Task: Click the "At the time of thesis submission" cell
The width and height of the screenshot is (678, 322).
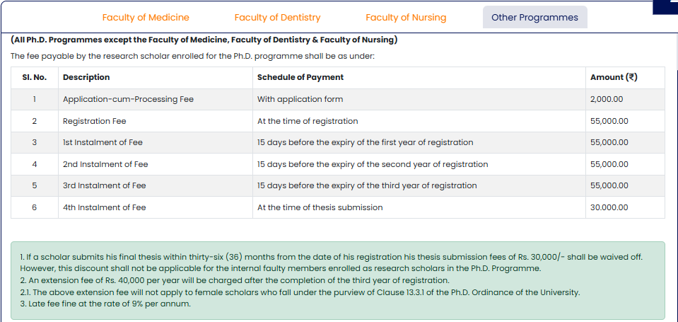Action: pos(320,207)
